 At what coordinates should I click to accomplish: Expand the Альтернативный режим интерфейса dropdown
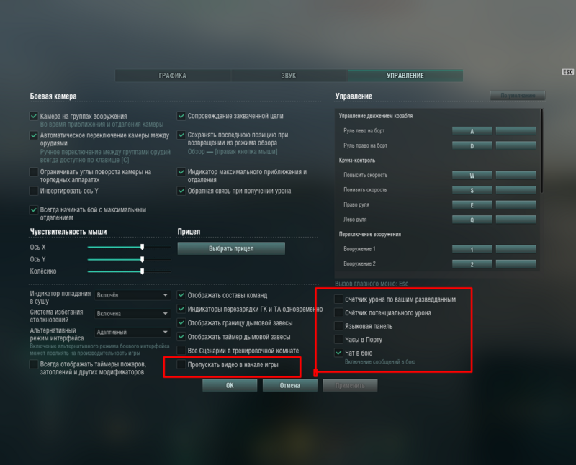[x=132, y=333]
